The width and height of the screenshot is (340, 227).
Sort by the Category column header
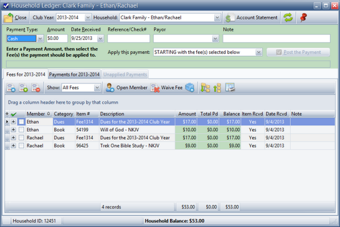(64, 114)
